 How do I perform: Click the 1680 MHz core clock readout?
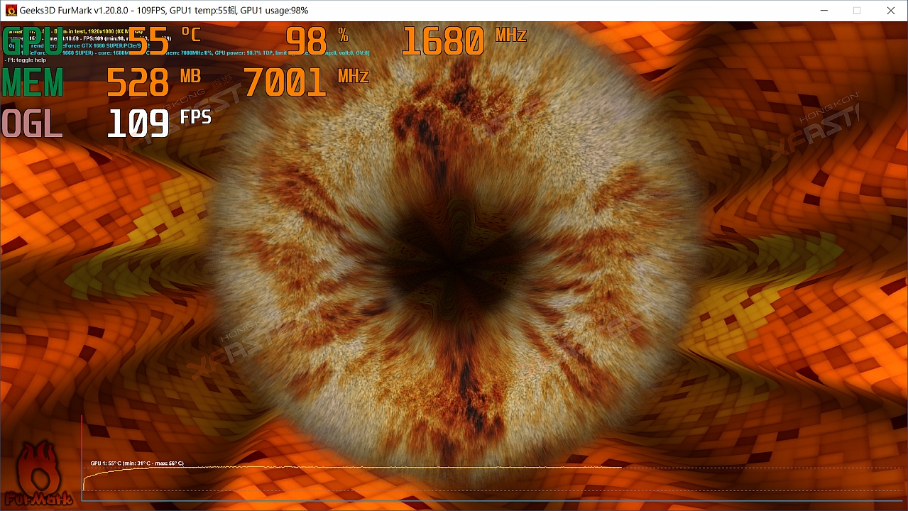click(x=463, y=41)
